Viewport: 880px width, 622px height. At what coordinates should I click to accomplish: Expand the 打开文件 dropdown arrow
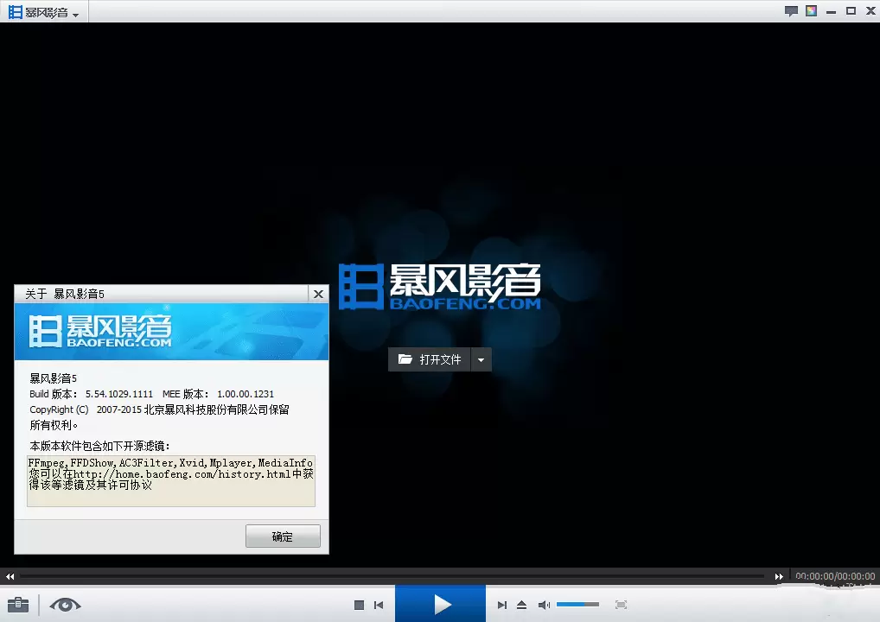pos(481,359)
